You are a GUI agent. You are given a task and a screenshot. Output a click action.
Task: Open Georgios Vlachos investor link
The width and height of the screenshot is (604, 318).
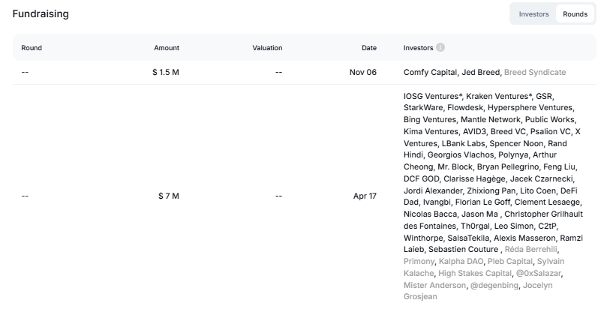[x=461, y=155]
